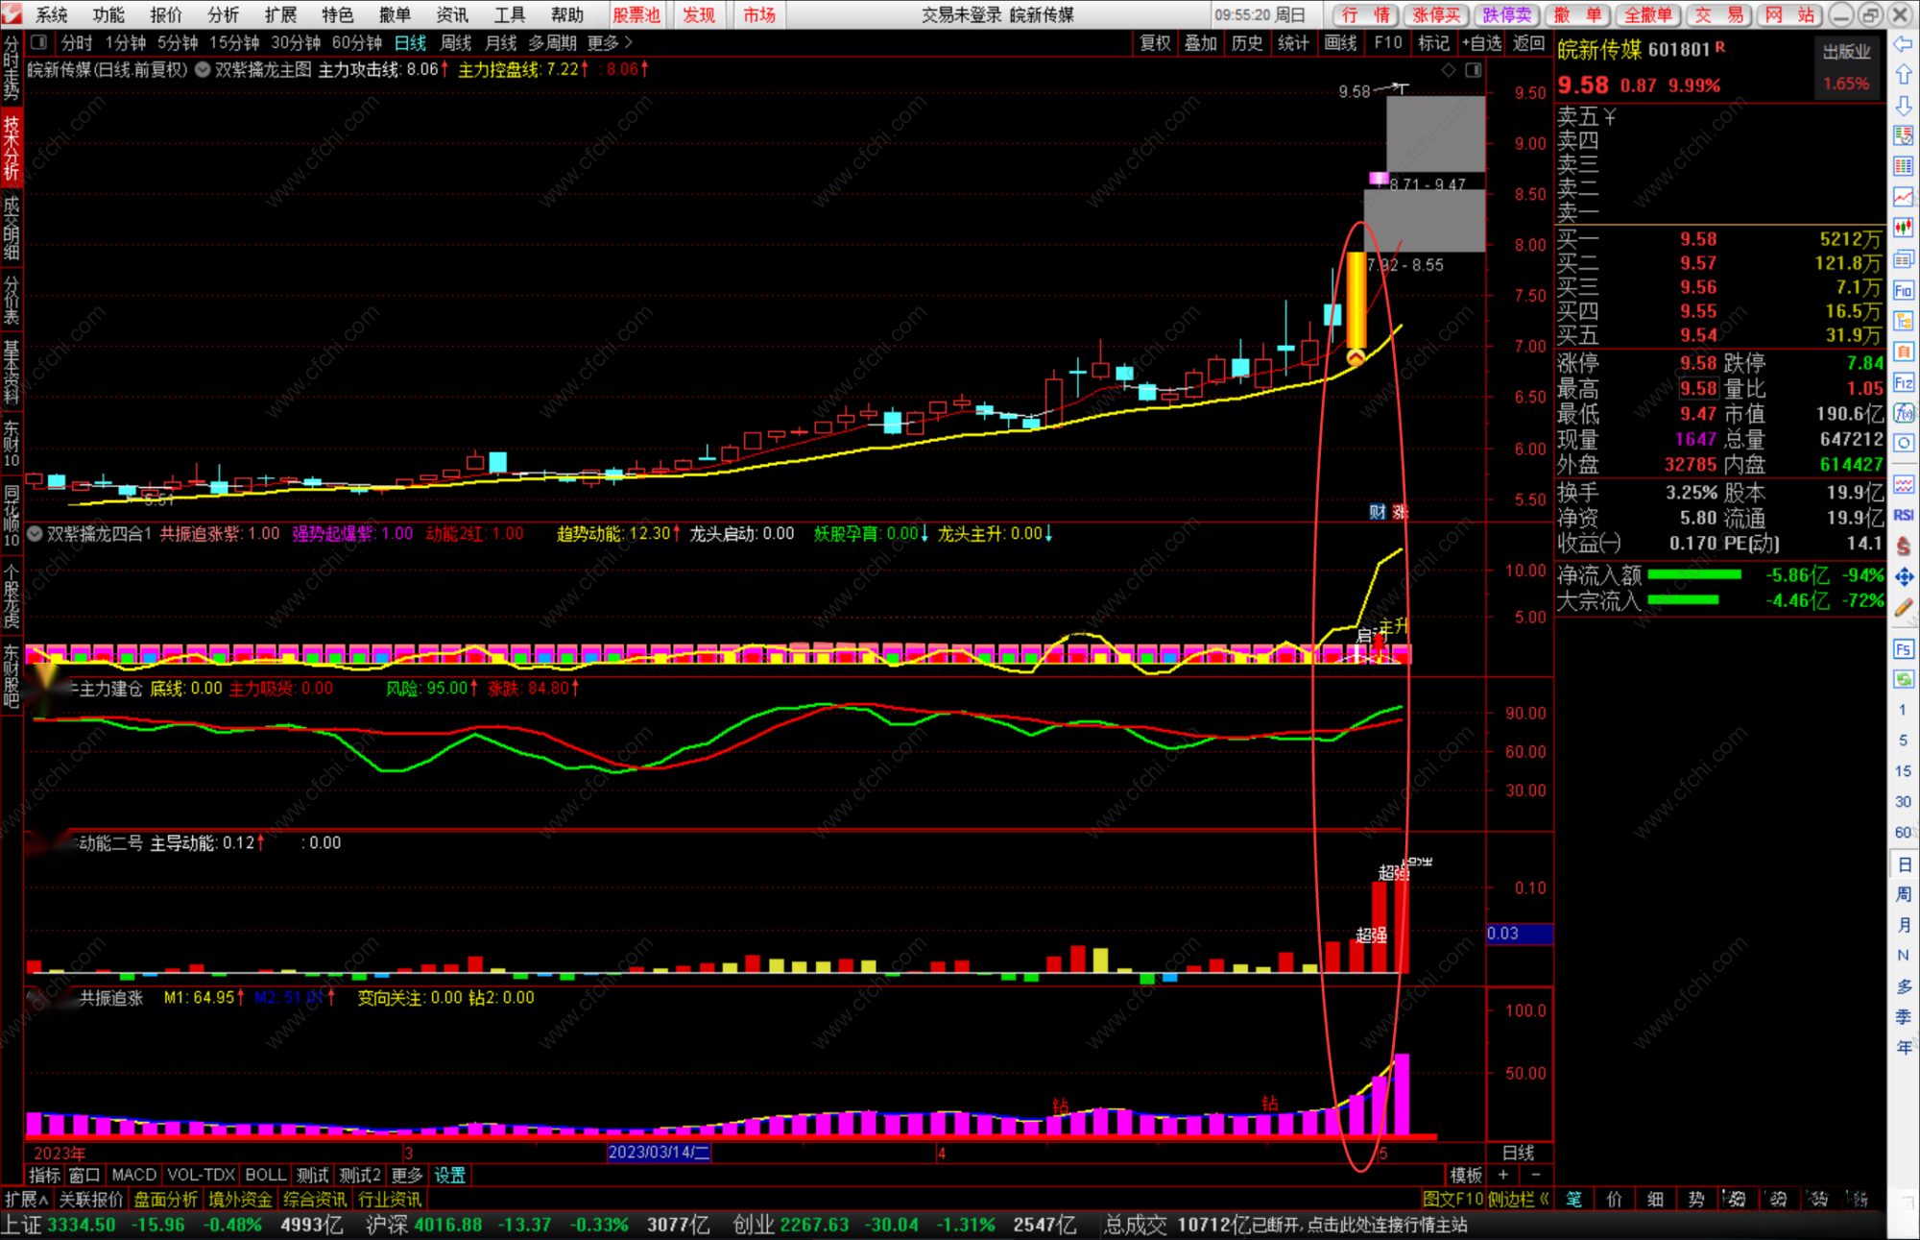Click the trend line chart icon in right toolbar
The width and height of the screenshot is (1920, 1240).
pyautogui.click(x=1903, y=197)
